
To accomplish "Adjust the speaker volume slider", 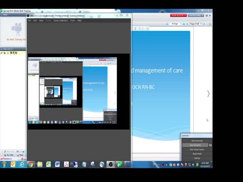I will [22, 152].
